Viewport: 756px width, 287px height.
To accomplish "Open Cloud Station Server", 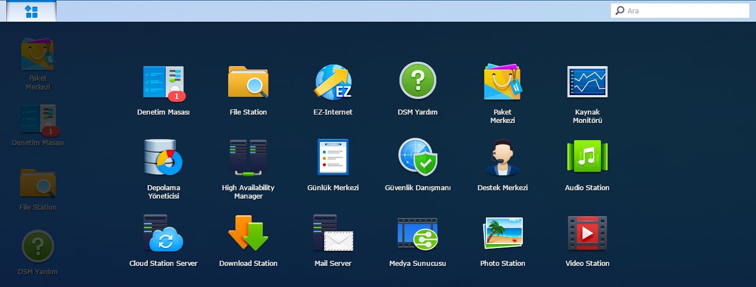I will pos(163,234).
